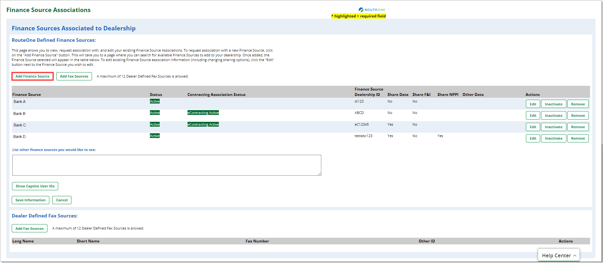Select the Bank C row name

click(20, 125)
